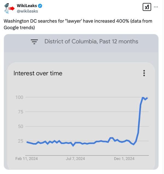
Task: Click the tweet text about lawyer searches
Action: pos(78,24)
